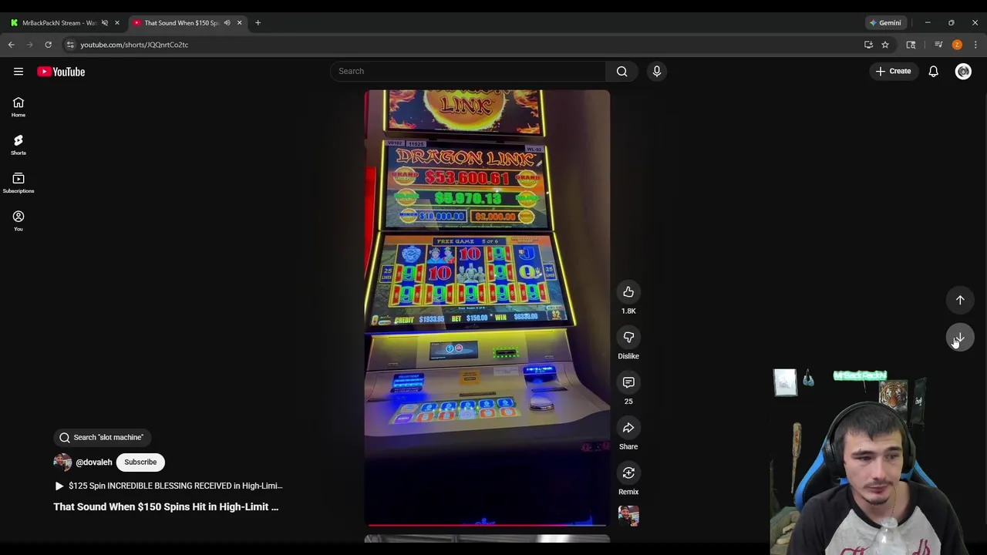Viewport: 987px width, 555px height.
Task: Share this Short
Action: click(x=628, y=429)
